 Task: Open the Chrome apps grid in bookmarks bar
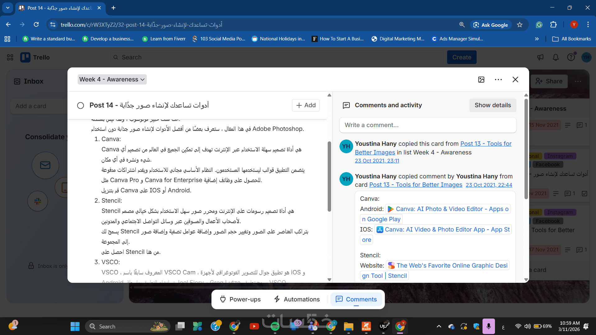(7, 39)
